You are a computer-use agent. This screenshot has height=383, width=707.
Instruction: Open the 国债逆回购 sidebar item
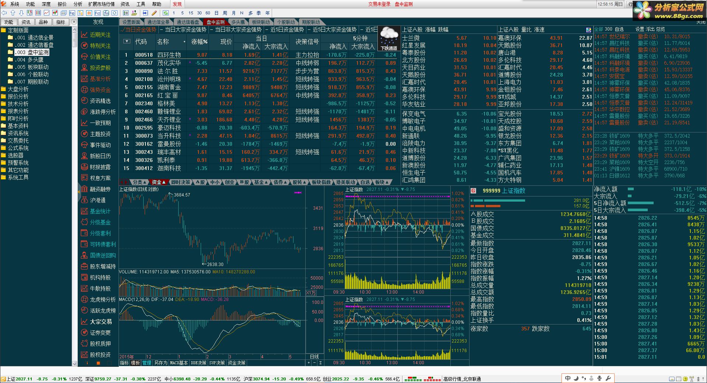click(x=98, y=255)
